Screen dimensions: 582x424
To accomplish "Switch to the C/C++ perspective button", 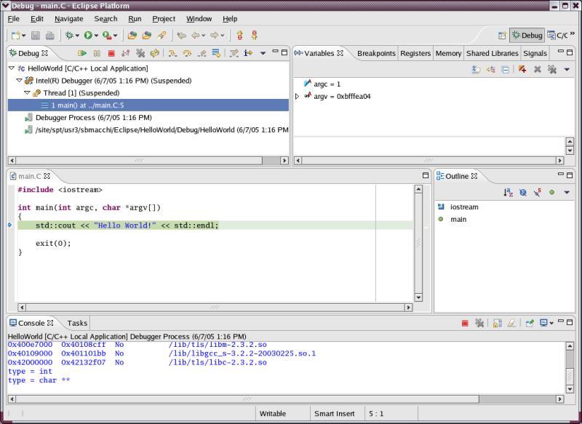I will pos(558,35).
